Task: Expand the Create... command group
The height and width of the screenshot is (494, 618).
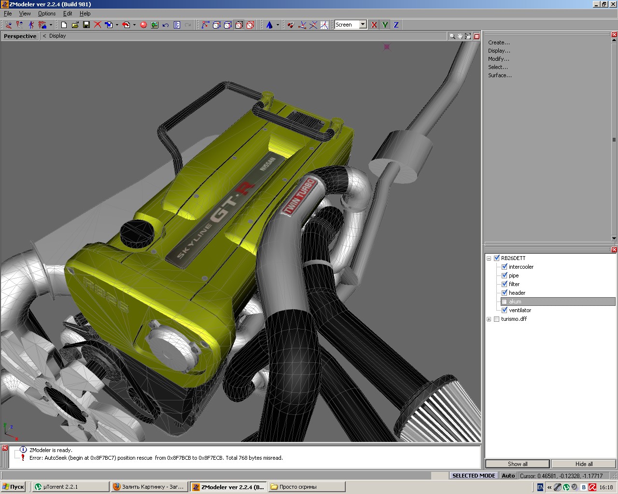Action: click(499, 42)
